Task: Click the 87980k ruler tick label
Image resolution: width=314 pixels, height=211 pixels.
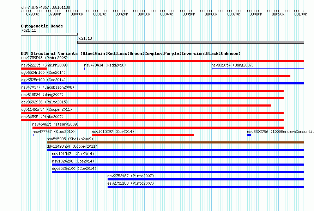Action: pos(32,14)
